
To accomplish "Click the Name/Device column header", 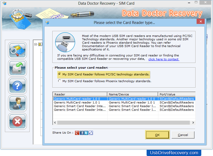I will pos(133,94).
